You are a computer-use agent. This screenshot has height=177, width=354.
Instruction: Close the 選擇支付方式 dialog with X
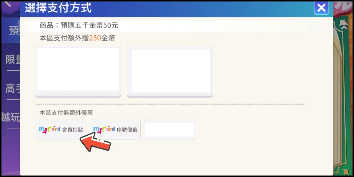point(321,8)
